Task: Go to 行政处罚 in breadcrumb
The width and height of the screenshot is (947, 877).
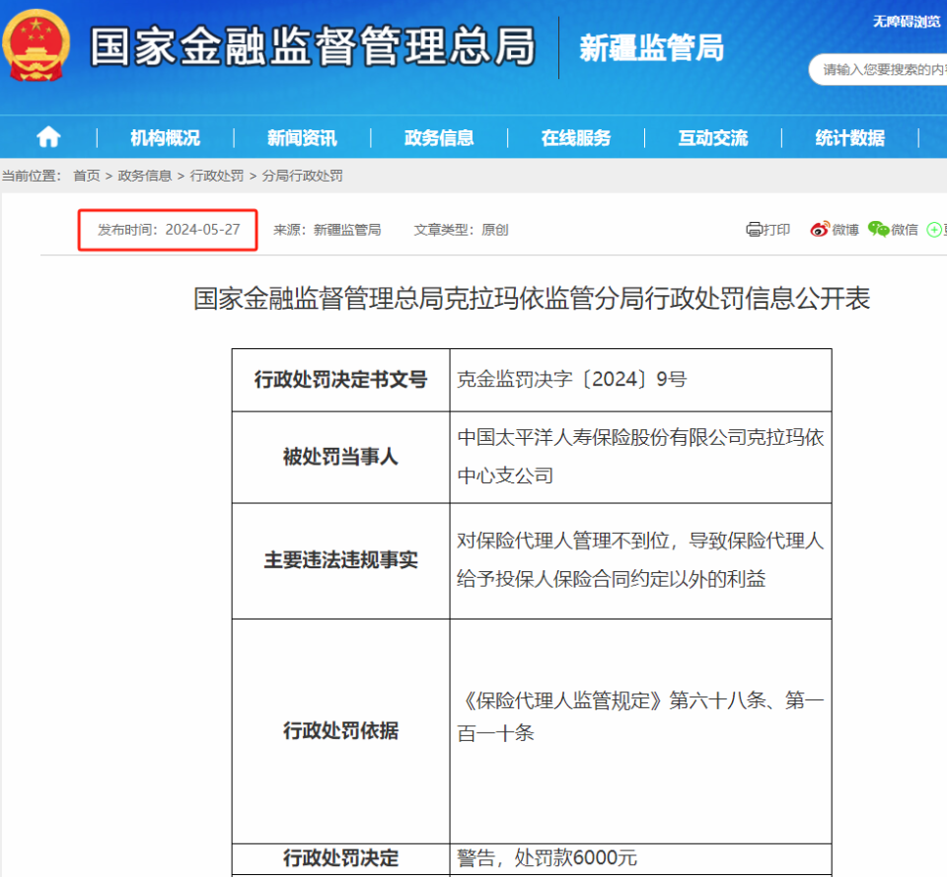Action: click(x=217, y=176)
